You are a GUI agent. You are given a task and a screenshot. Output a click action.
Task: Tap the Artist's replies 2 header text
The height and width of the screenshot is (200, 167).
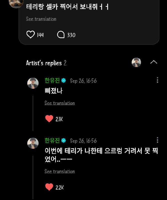46,63
